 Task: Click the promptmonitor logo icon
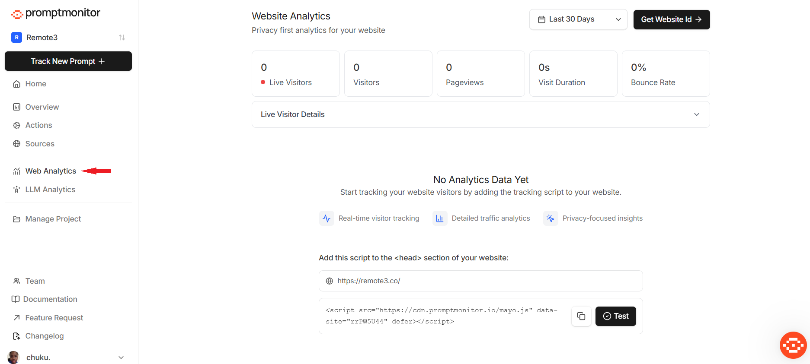(17, 14)
